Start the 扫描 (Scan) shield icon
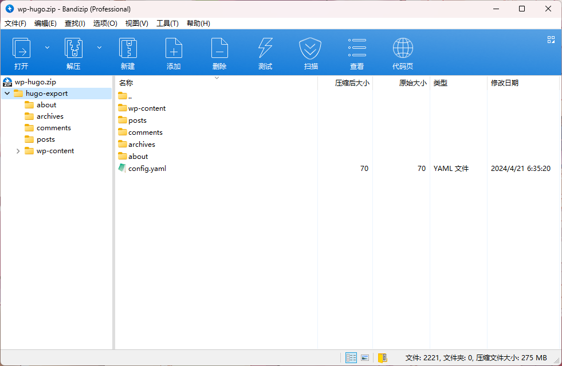 [x=311, y=49]
